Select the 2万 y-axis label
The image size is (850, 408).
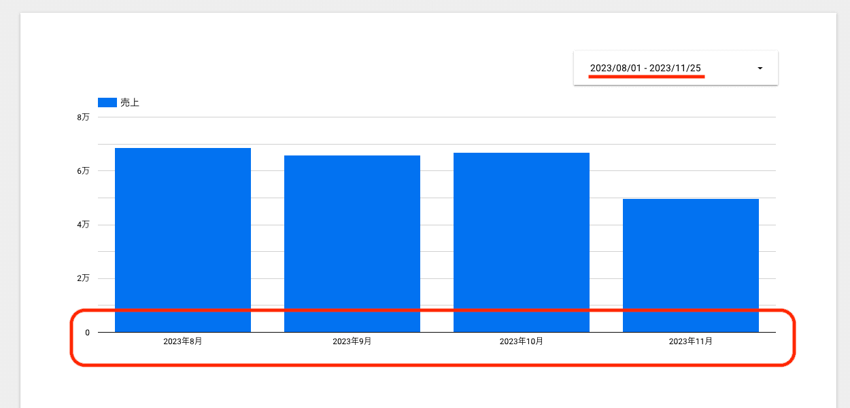pyautogui.click(x=83, y=278)
